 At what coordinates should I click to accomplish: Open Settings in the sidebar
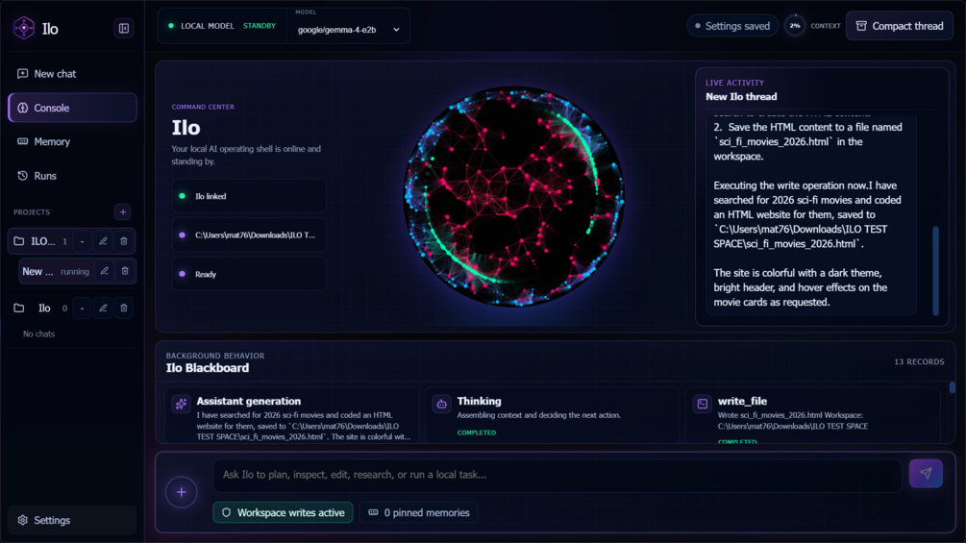point(72,520)
